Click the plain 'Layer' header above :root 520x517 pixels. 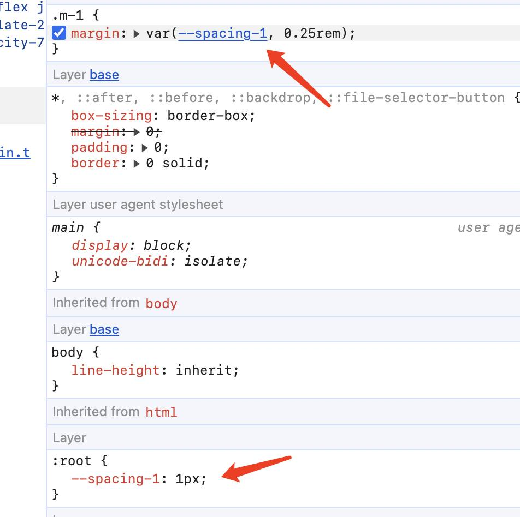coord(69,438)
